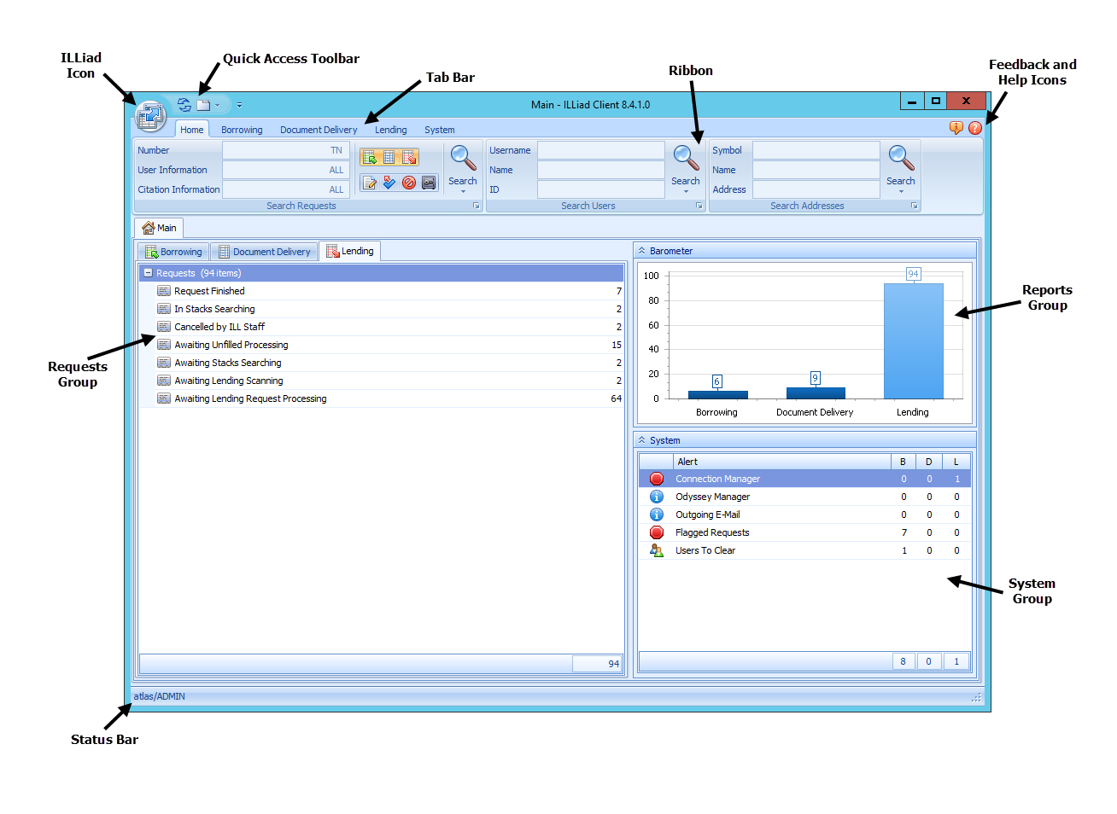Click the blue checkmark routing icon

tap(390, 182)
